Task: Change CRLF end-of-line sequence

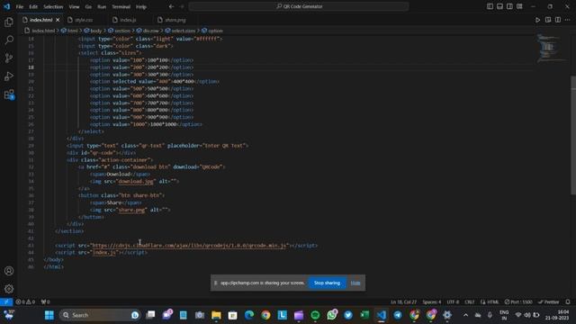Action: [x=470, y=302]
